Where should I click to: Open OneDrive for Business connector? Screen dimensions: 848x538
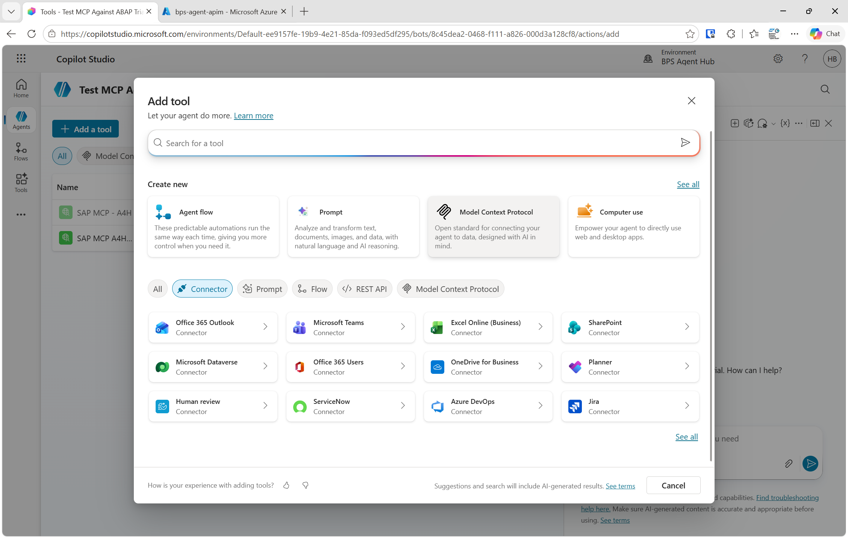(x=488, y=367)
